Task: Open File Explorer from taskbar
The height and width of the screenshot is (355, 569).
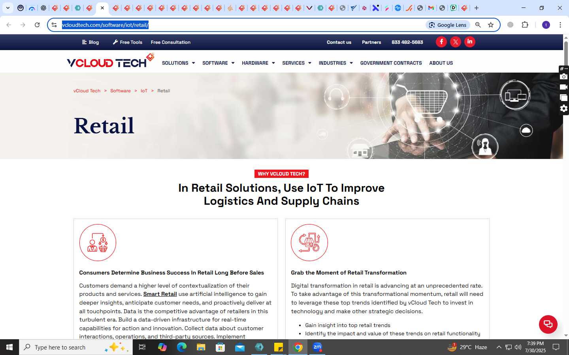Action: pyautogui.click(x=201, y=347)
